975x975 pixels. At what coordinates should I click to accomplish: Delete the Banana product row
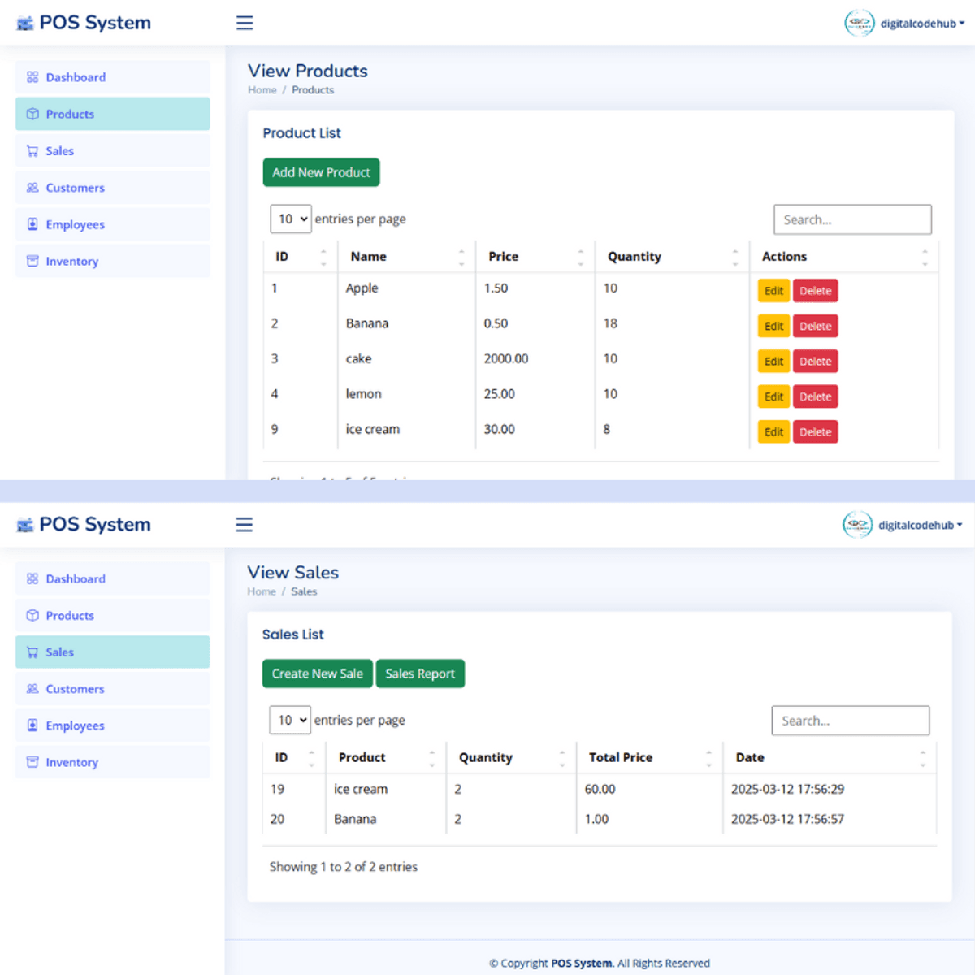815,327
